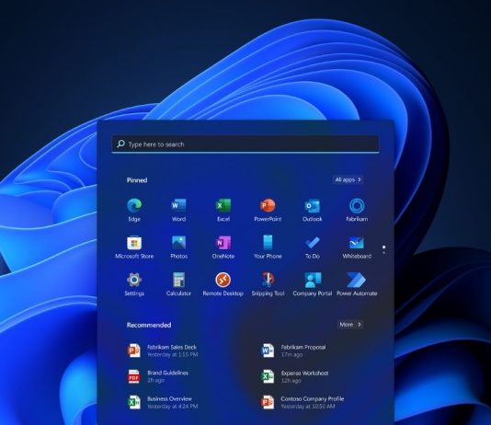The image size is (491, 425).
Task: Open OneNote from pinned apps
Action: (x=223, y=247)
